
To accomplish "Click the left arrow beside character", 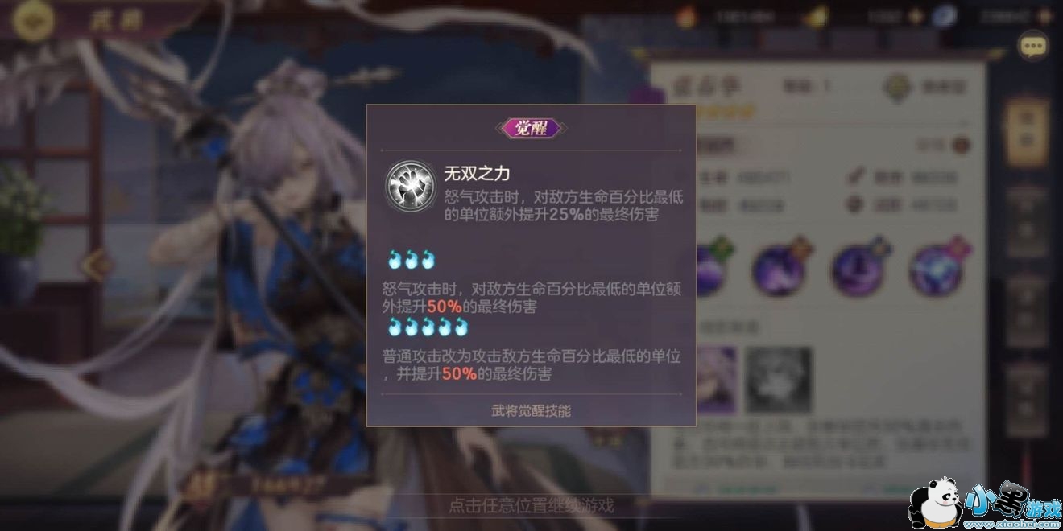I will [97, 263].
